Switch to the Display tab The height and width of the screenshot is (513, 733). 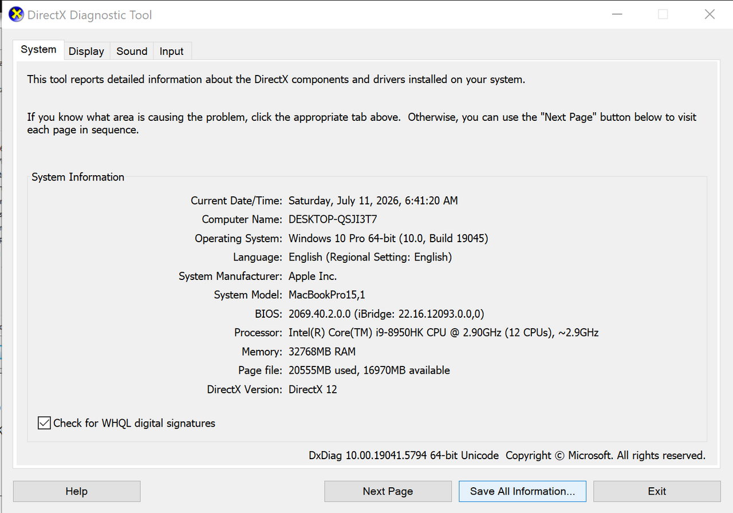click(86, 51)
